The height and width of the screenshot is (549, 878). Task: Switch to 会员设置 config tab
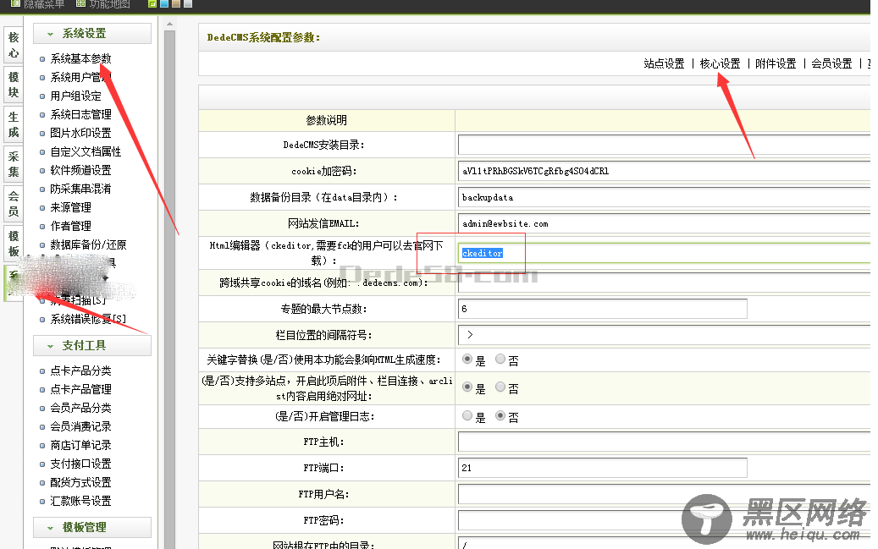click(x=831, y=63)
